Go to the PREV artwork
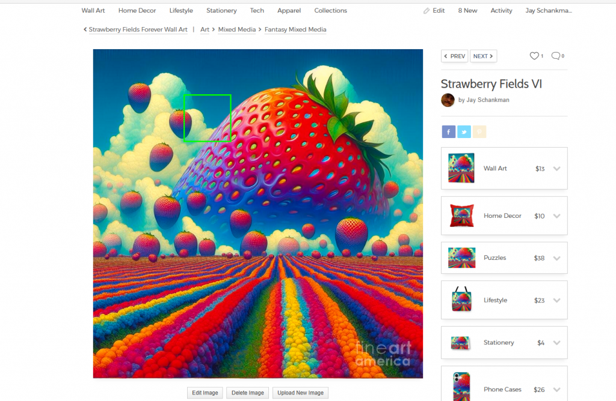Screen dimensions: 616x401 (454, 56)
